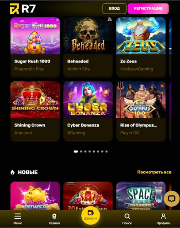Open the Казино tab icon
Viewport: 180px width, 228px height.
[x=54, y=216]
